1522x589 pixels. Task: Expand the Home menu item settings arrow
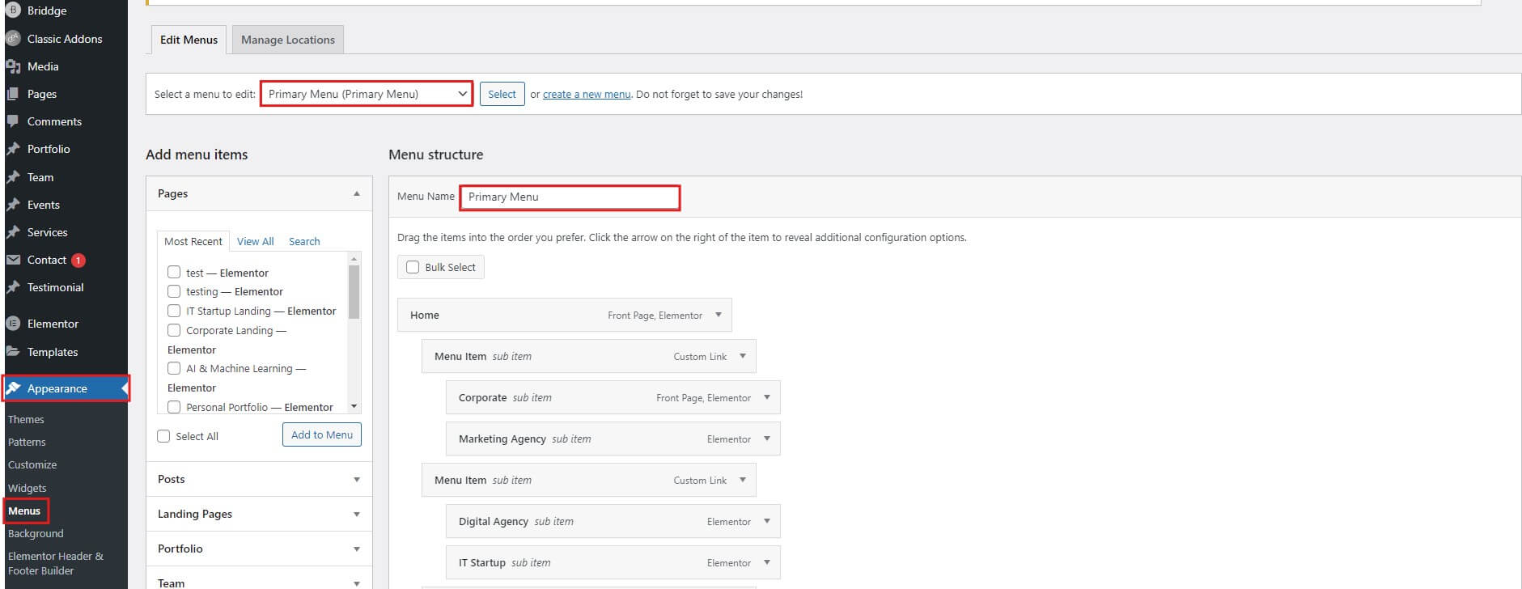coord(718,315)
